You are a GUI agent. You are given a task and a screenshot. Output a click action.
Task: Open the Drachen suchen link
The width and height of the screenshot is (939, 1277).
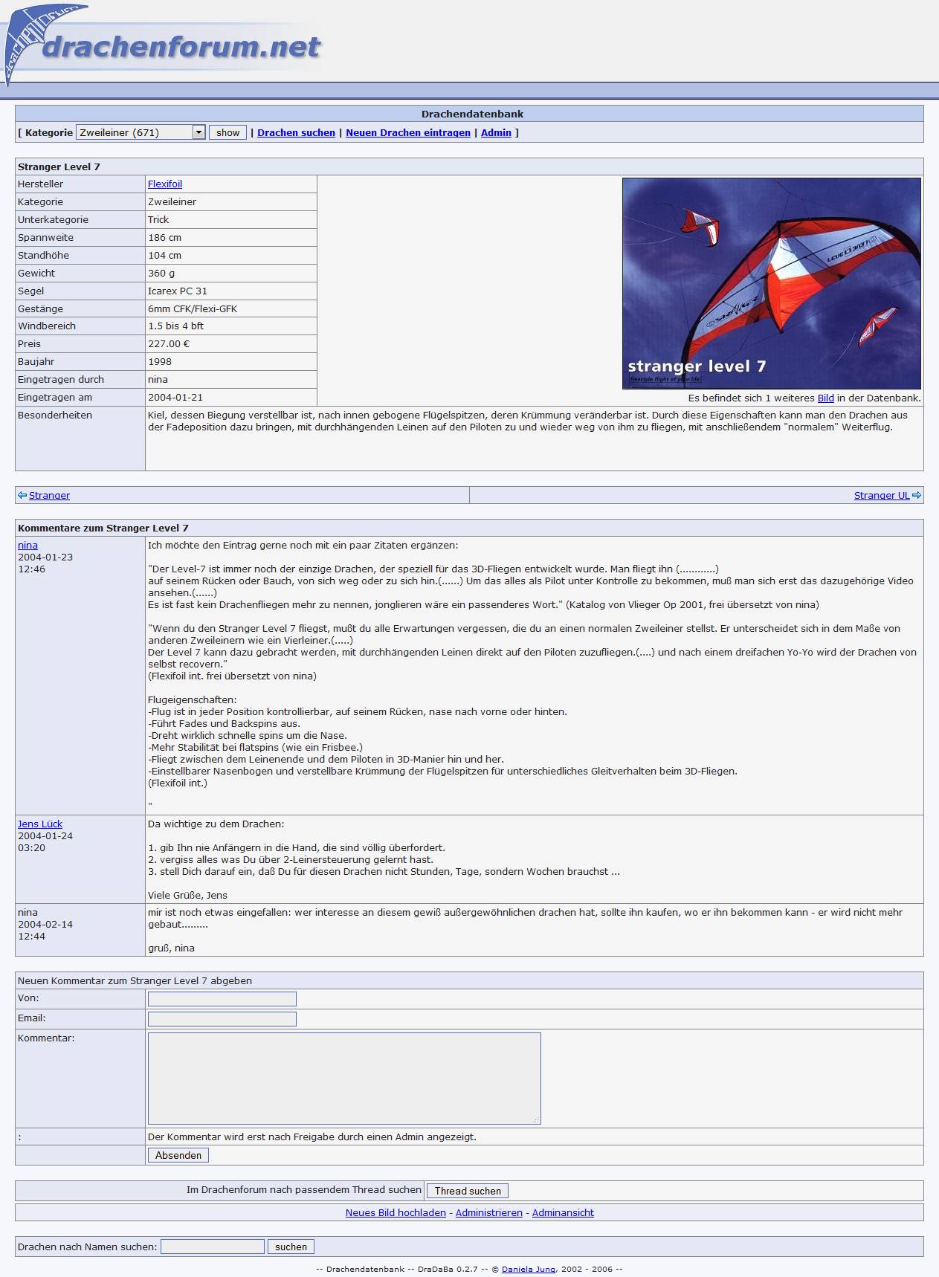tap(296, 132)
